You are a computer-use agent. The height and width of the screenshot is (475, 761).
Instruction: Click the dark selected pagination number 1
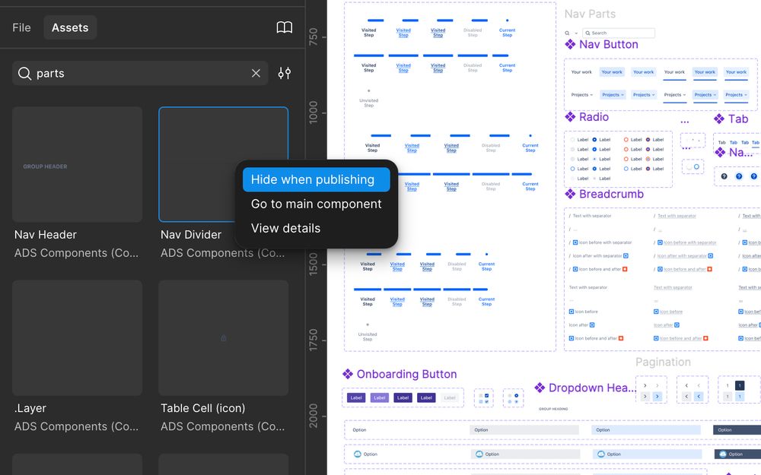coord(740,385)
